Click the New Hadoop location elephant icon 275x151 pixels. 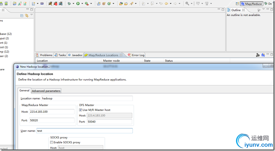263,55
